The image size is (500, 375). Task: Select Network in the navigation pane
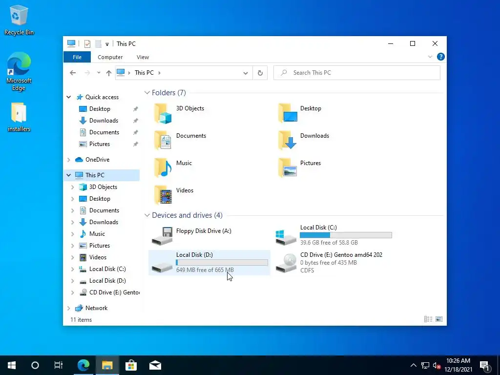[x=96, y=308]
